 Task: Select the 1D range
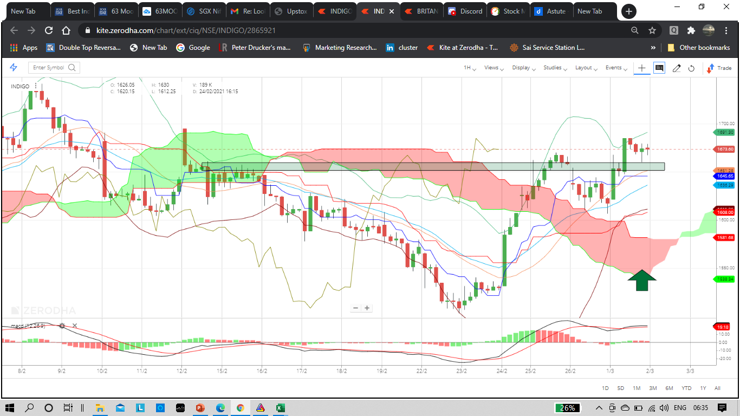606,388
